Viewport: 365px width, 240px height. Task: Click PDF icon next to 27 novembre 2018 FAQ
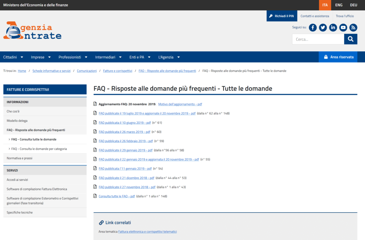click(95, 187)
